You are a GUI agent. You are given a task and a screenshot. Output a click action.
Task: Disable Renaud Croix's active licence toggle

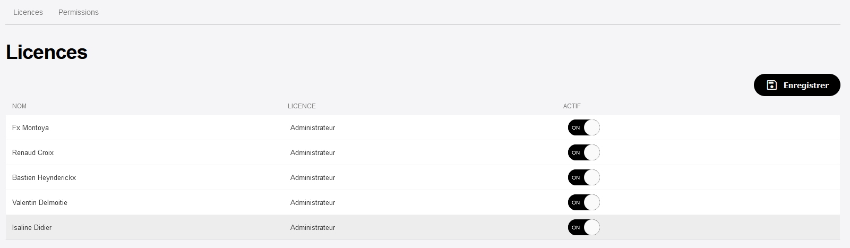point(584,152)
